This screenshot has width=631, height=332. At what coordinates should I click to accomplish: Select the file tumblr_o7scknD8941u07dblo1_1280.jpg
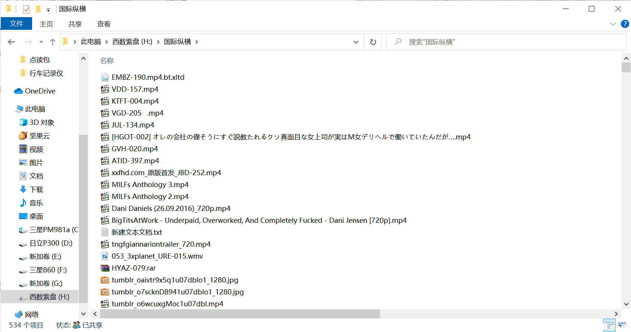click(177, 292)
